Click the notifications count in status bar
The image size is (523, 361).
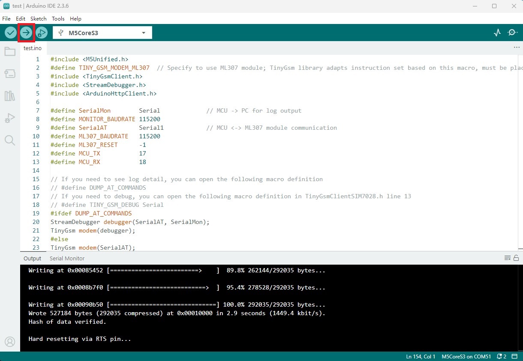pos(502,356)
